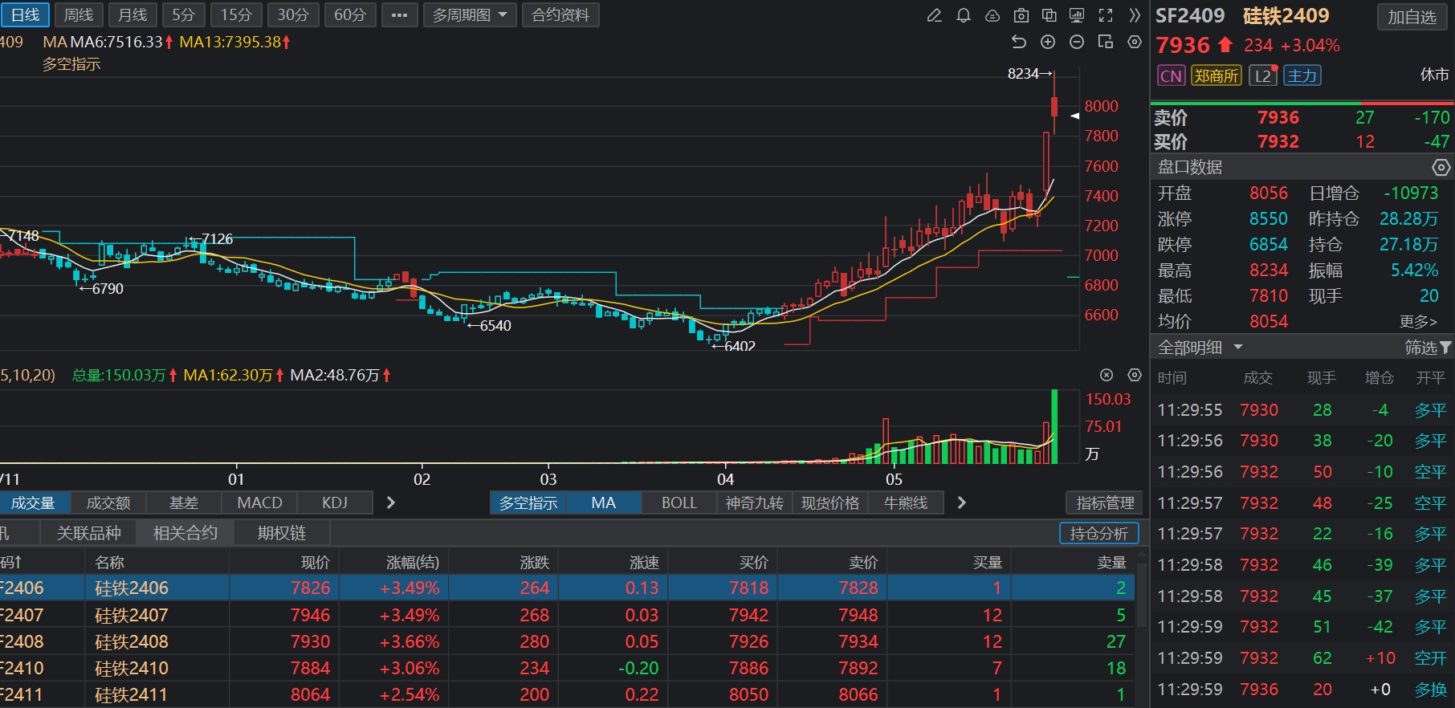Click the undo back arrow icon
Screen dimensions: 1455x708
[1019, 42]
